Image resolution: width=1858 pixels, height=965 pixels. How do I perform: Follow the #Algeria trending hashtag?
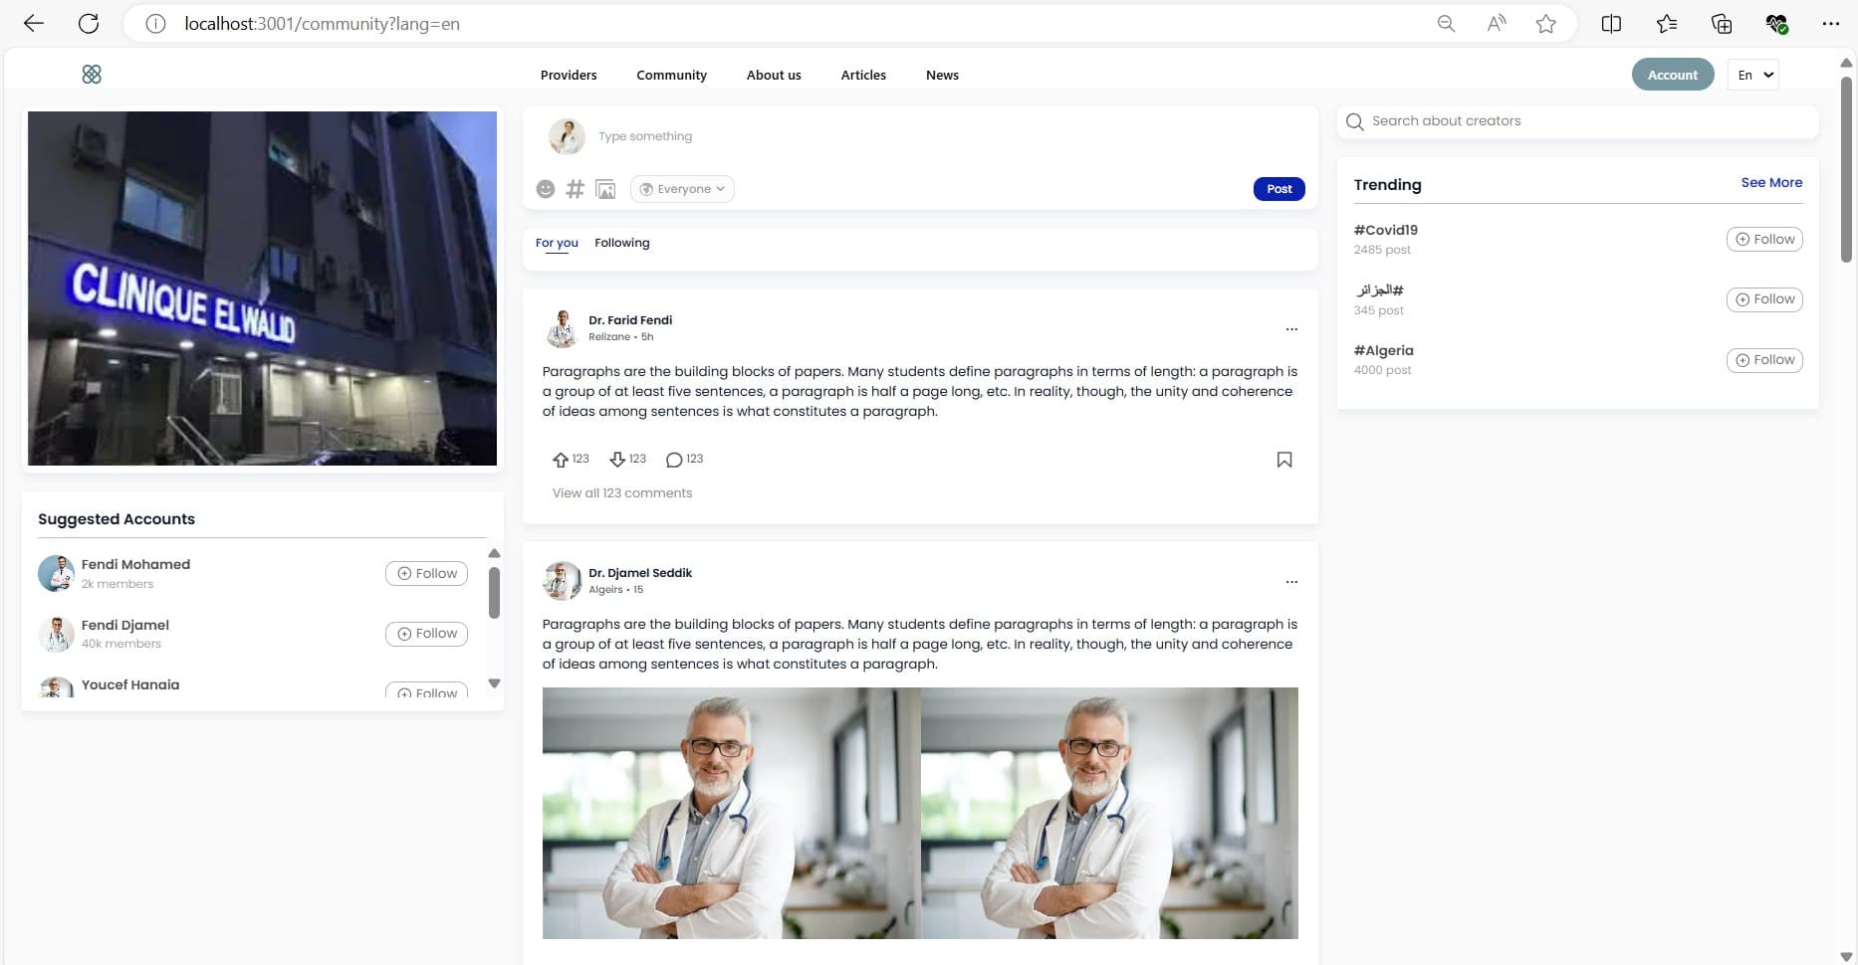pos(1763,360)
